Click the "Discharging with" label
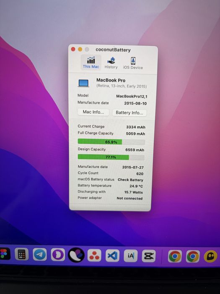The height and width of the screenshot is (294, 220). click(x=91, y=192)
